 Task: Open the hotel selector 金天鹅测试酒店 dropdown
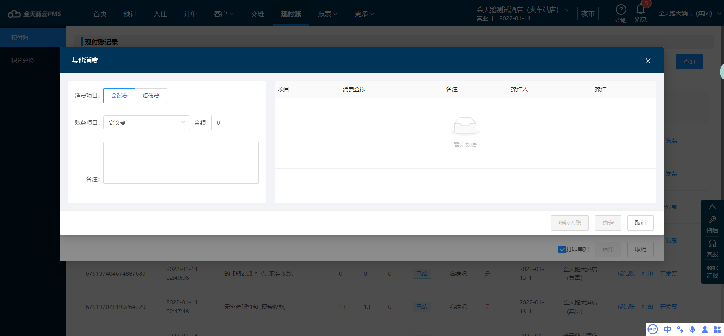click(x=522, y=10)
